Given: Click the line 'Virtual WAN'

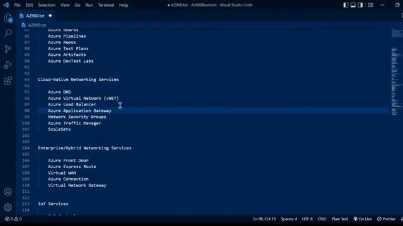Looking at the screenshot, I should point(62,173).
